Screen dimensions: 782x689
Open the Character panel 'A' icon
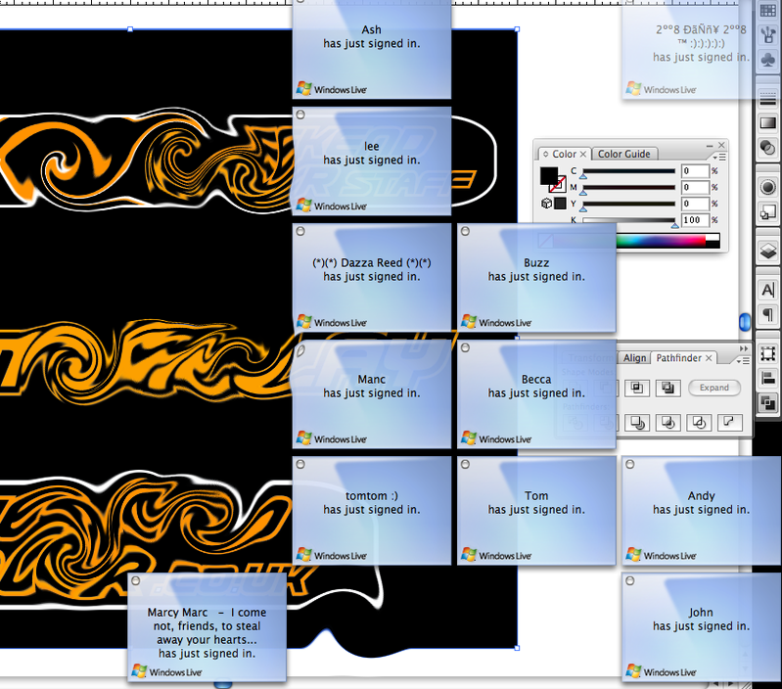768,290
